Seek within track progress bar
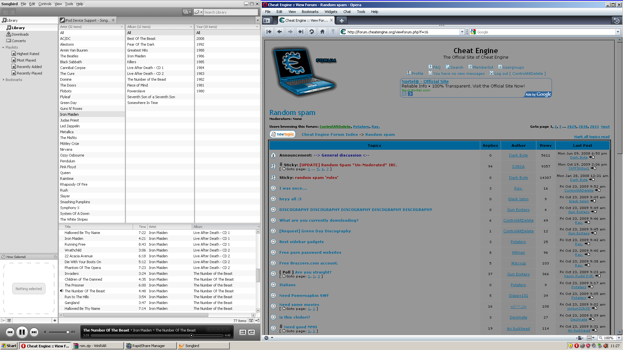The height and width of the screenshot is (350, 623). [157, 335]
